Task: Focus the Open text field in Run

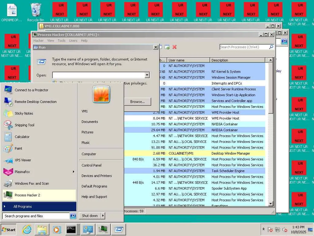Action: (98, 75)
